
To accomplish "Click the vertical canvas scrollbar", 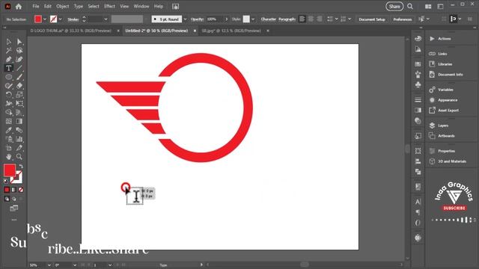I will (407, 148).
